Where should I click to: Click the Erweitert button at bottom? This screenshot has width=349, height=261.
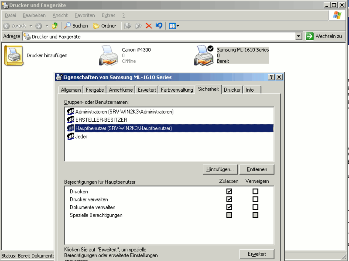click(257, 254)
